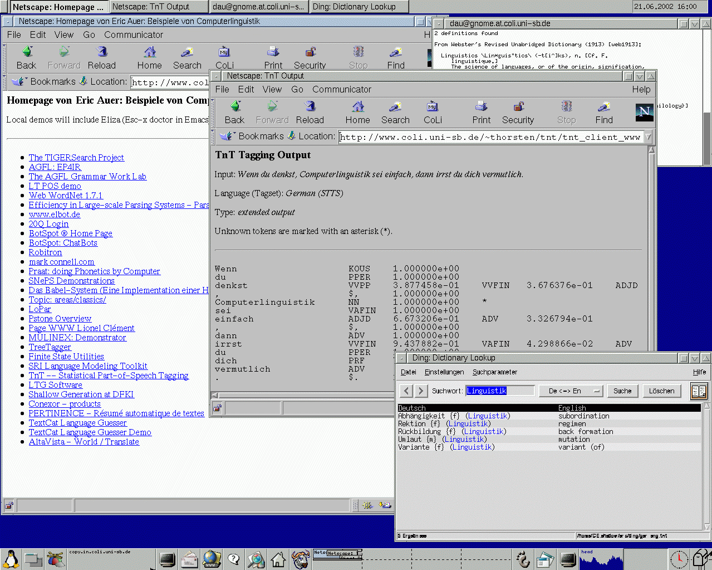Open the Einstellungen menu in Ding
This screenshot has height=570, width=712.
[x=444, y=372]
